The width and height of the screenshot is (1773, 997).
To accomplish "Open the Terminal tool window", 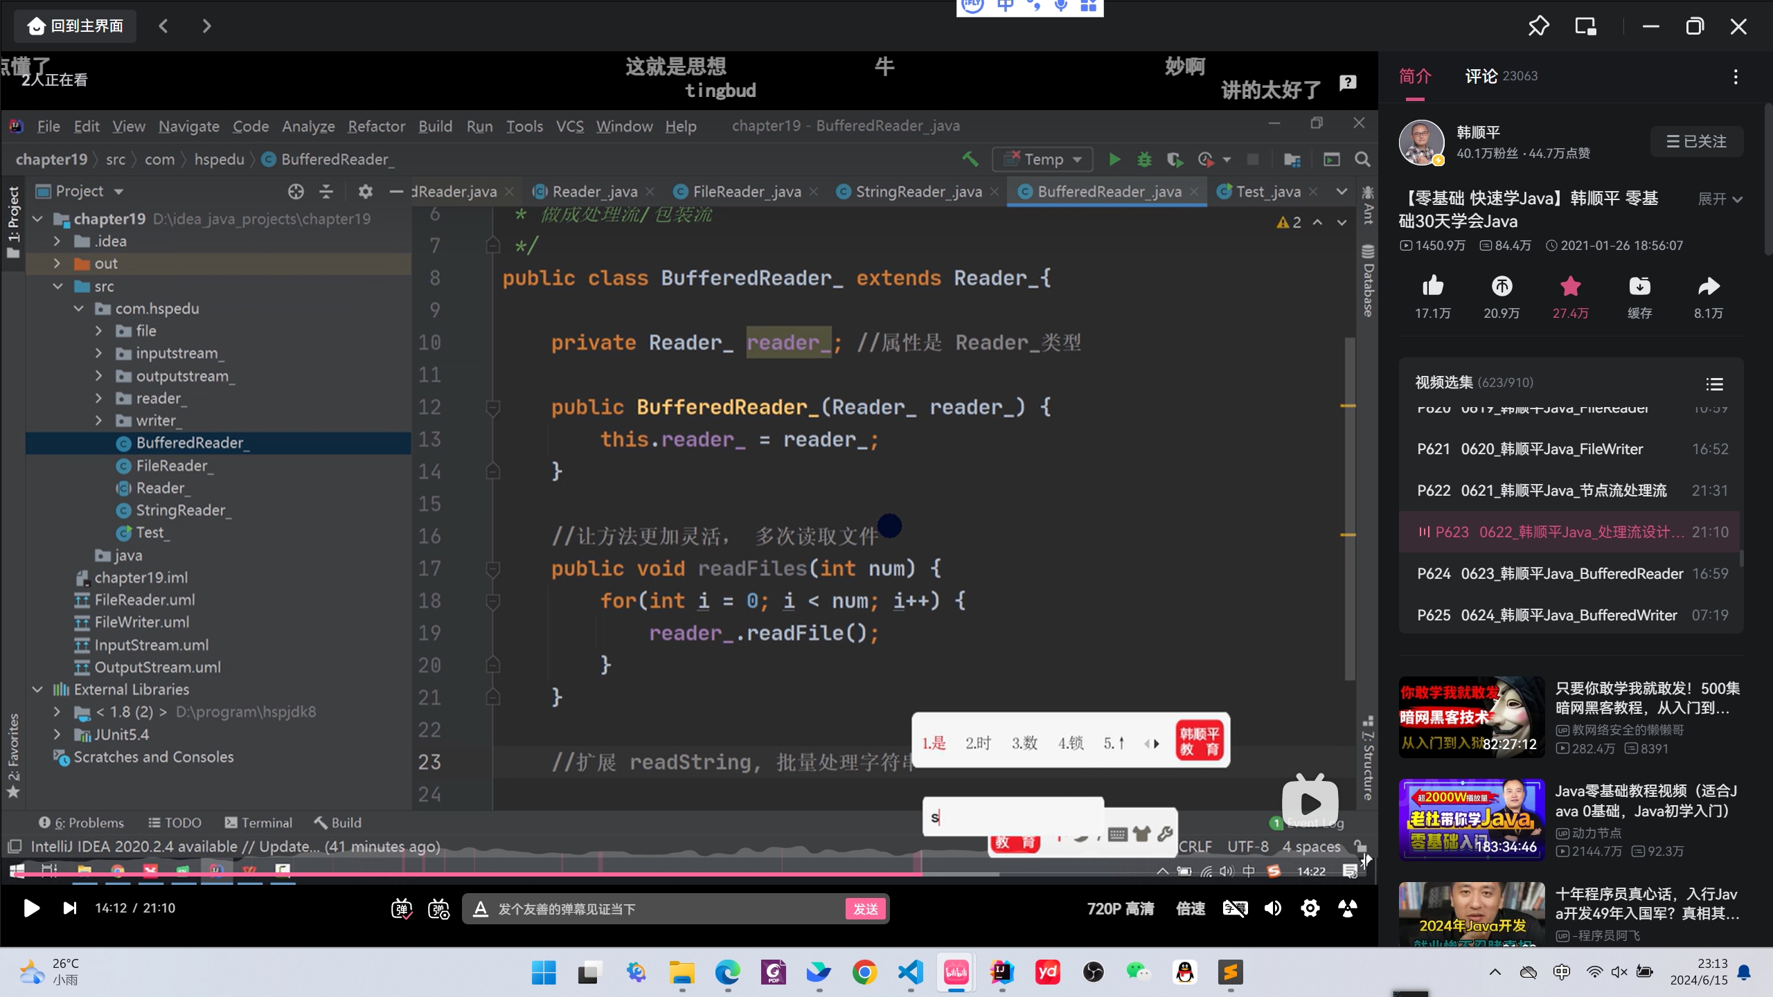I will (258, 823).
